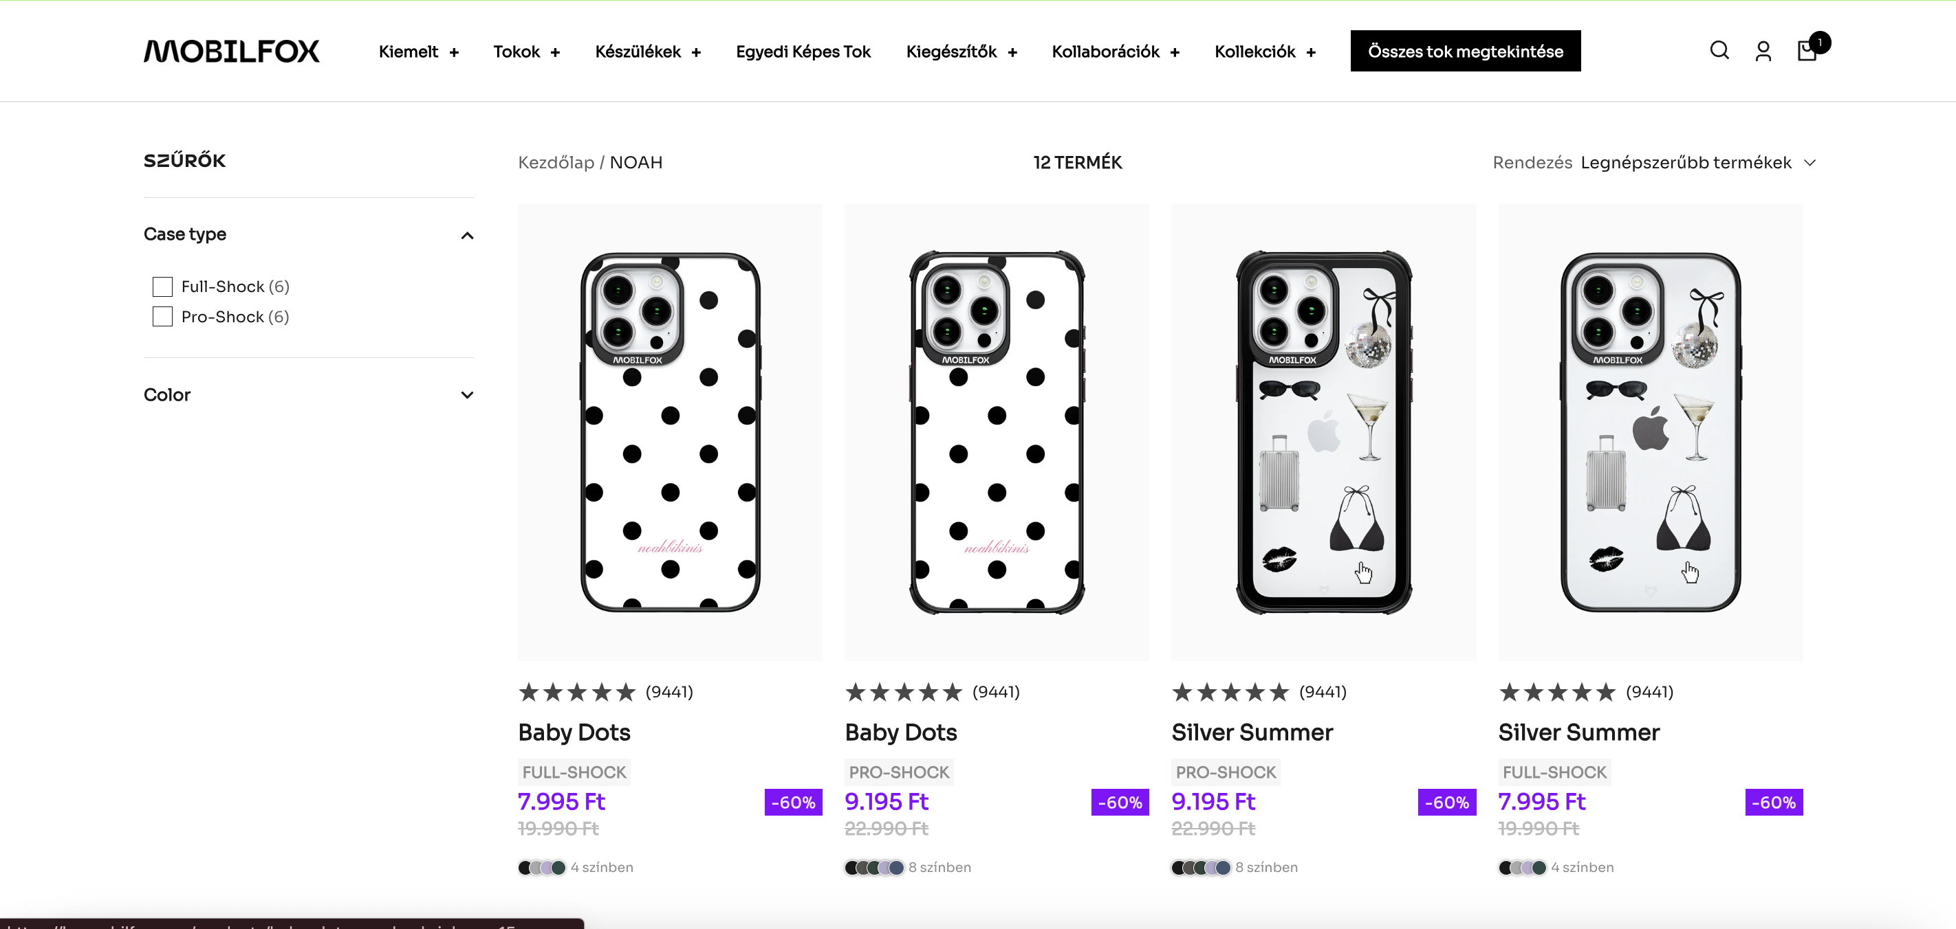Viewport: 1956px width, 929px height.
Task: Select black color swatch under first Baby Dots
Action: click(x=525, y=868)
